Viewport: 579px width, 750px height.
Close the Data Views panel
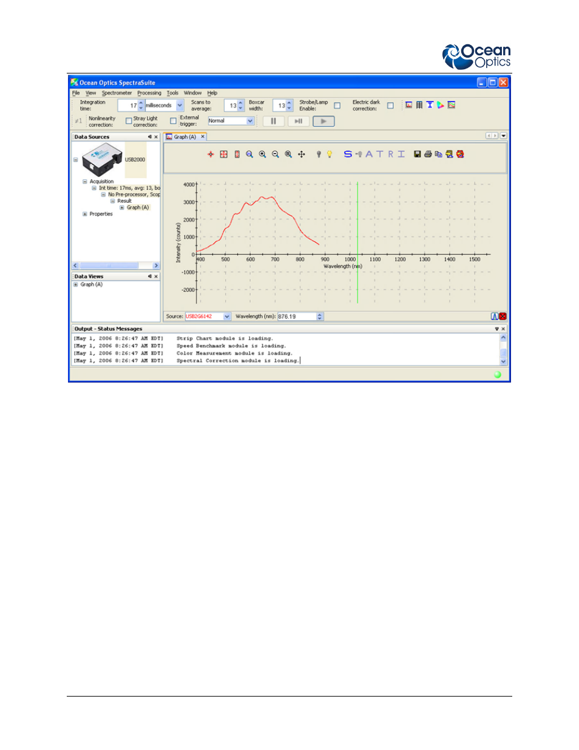point(156,276)
